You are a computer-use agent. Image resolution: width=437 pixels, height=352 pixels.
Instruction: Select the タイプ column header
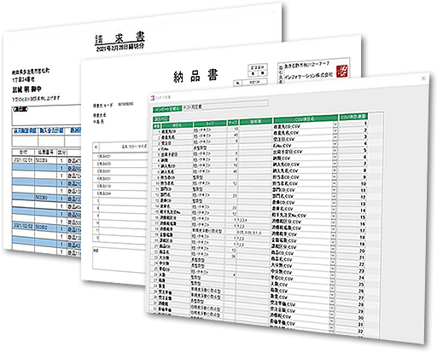pyautogui.click(x=210, y=124)
